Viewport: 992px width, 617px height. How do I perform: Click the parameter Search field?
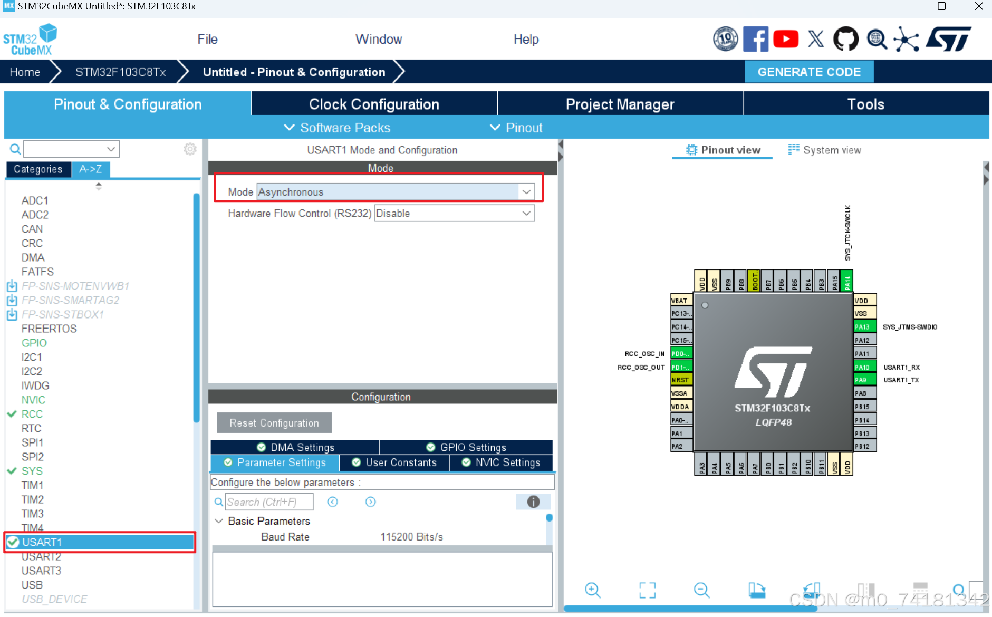269,502
